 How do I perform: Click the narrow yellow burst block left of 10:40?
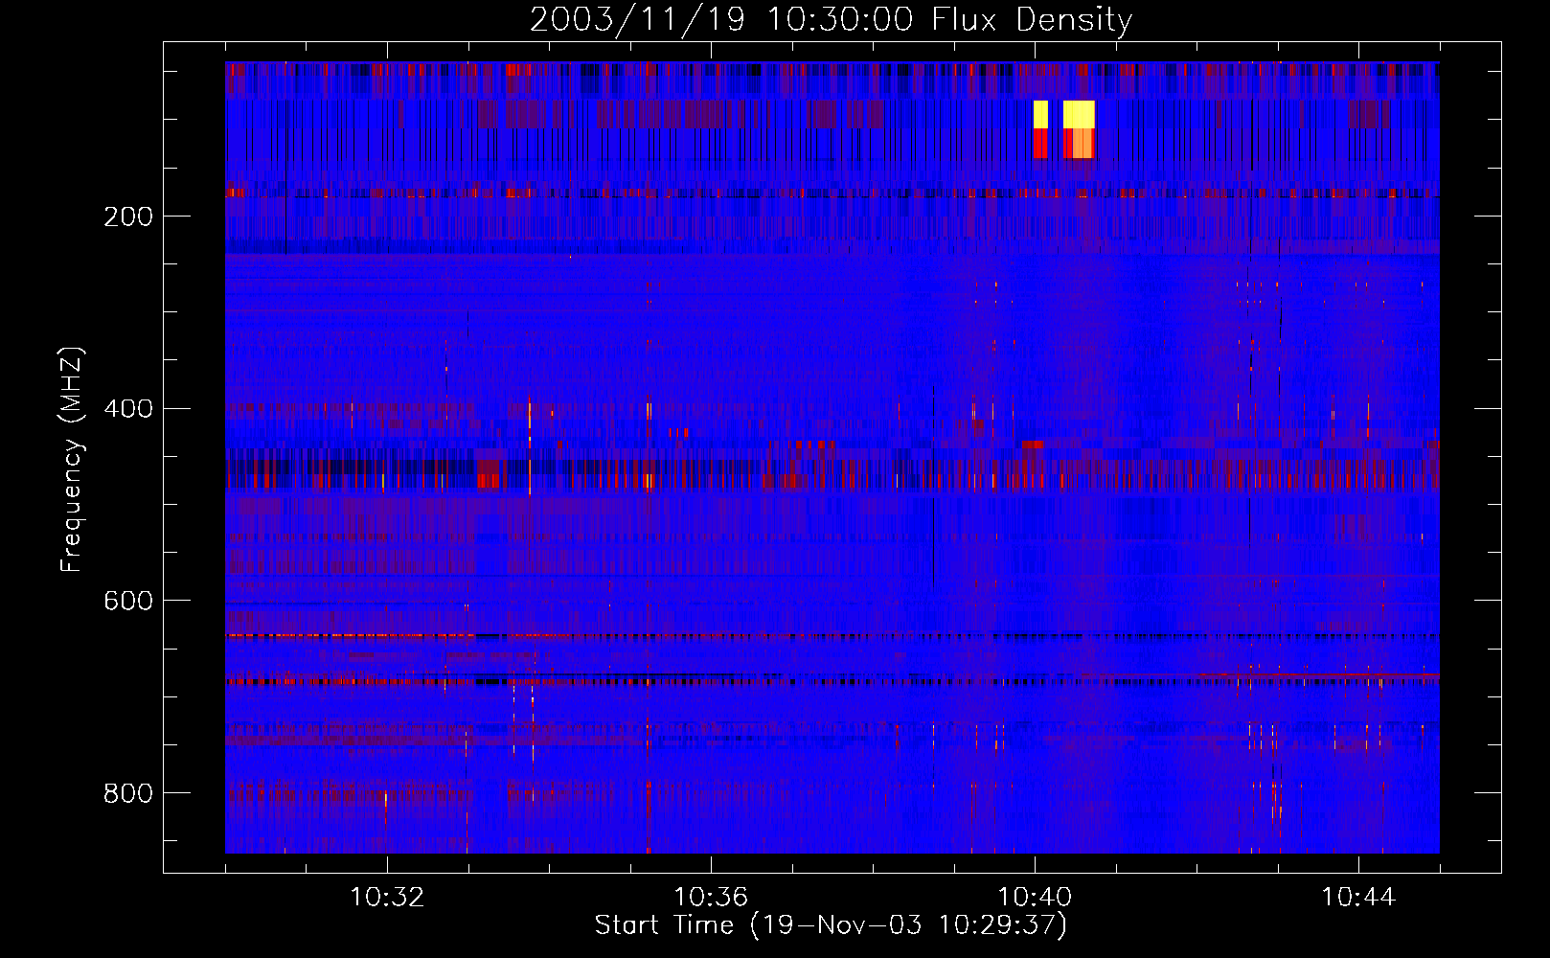[1040, 114]
